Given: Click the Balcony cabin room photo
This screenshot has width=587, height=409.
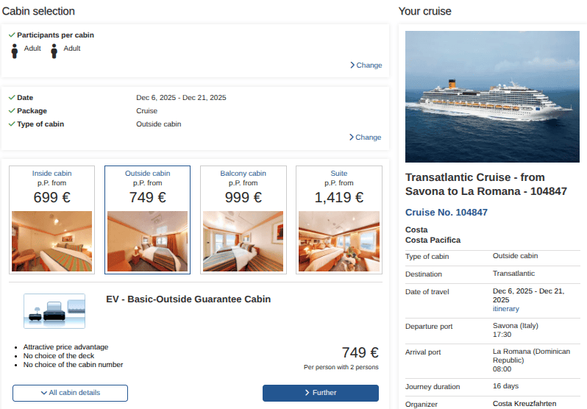Looking at the screenshot, I should [243, 242].
